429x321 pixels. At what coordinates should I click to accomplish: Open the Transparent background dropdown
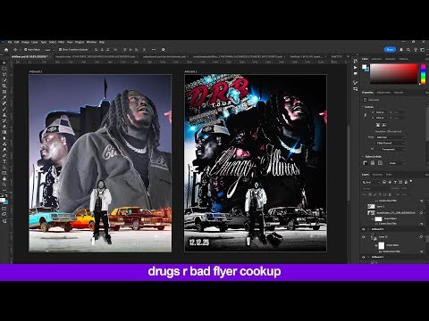392,149
